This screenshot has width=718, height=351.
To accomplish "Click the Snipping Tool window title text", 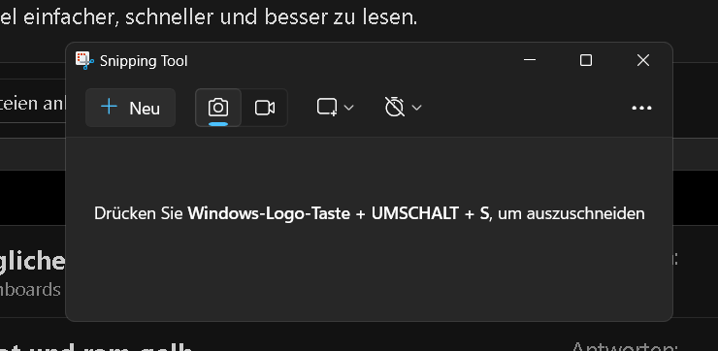I will click(x=144, y=61).
